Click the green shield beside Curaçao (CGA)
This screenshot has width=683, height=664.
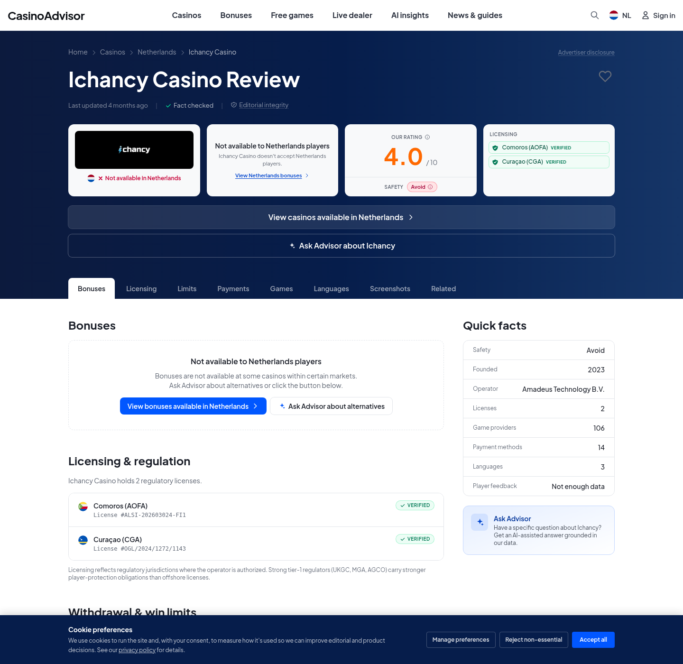click(x=495, y=162)
